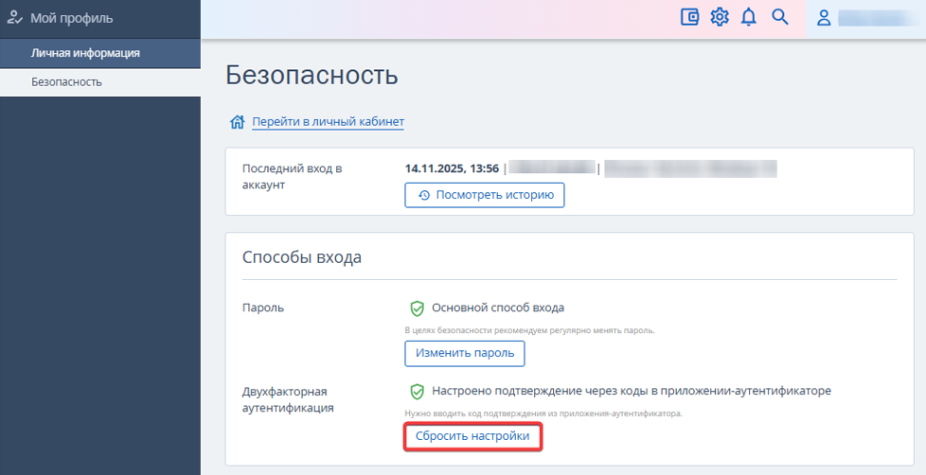Open settings gear icon

[720, 17]
